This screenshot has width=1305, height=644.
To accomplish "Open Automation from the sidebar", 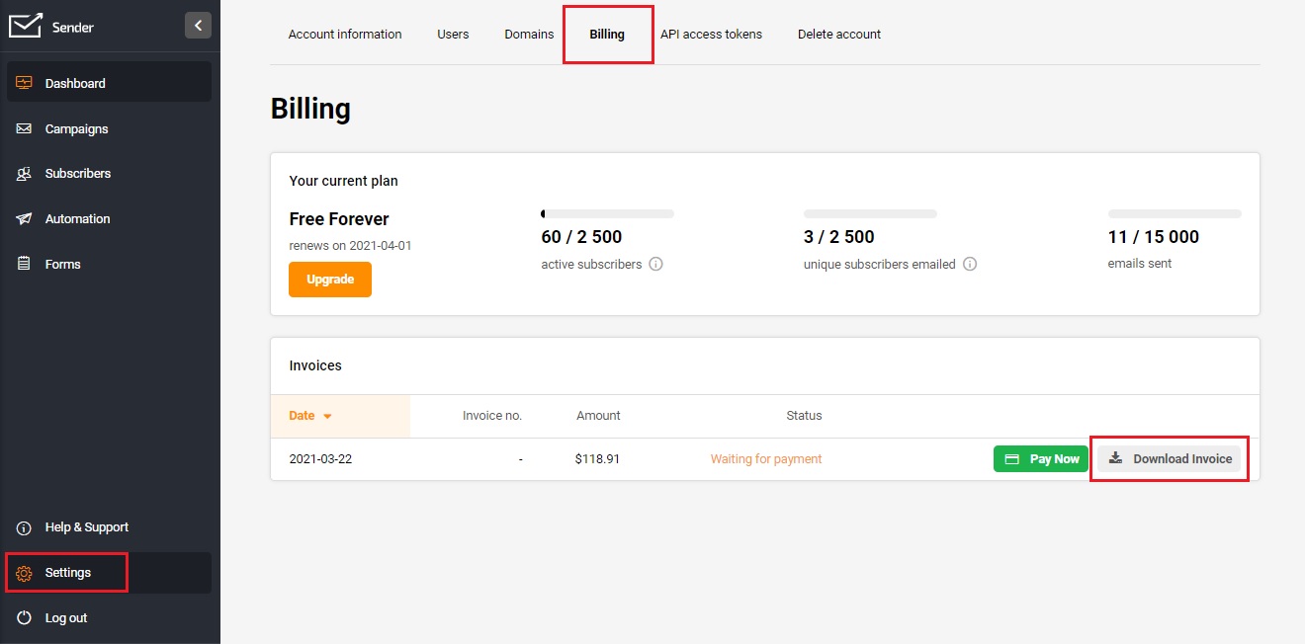I will 77,219.
